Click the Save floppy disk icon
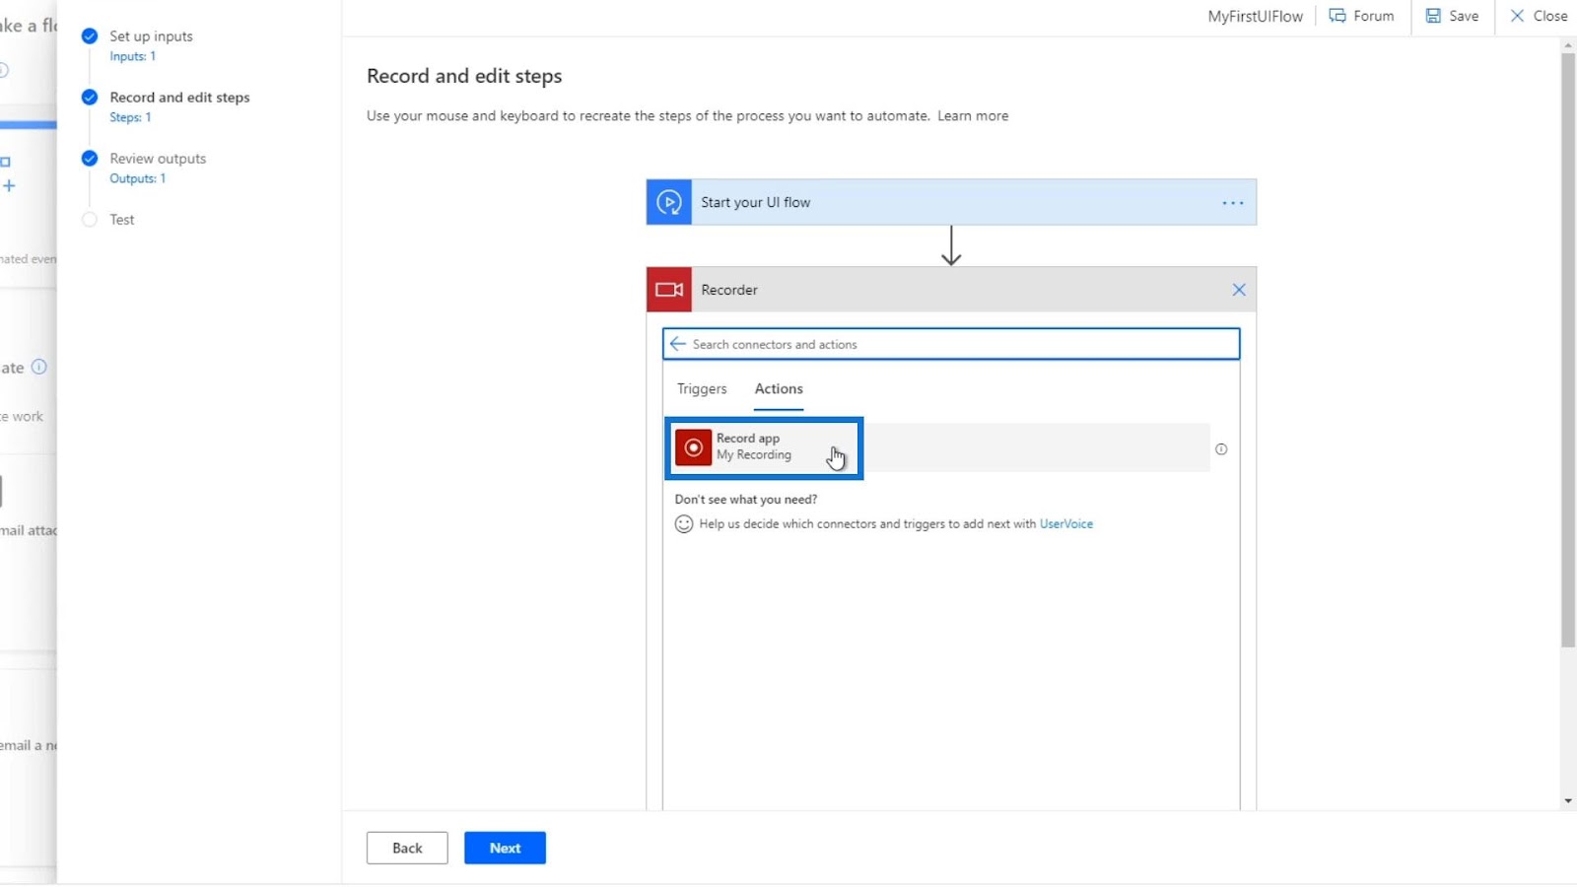The height and width of the screenshot is (887, 1577). (1433, 16)
